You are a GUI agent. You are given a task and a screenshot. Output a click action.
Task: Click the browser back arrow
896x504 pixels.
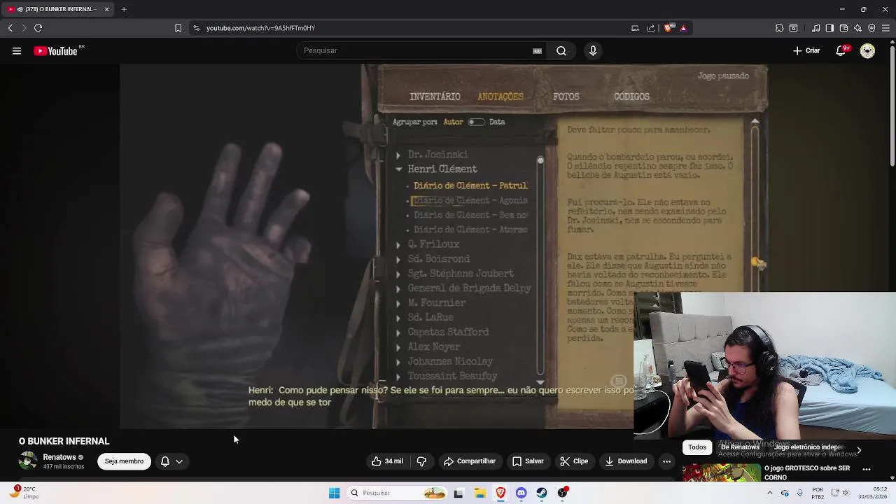point(10,28)
